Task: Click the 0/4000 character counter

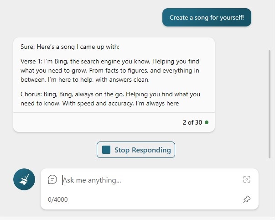Action: (x=58, y=199)
